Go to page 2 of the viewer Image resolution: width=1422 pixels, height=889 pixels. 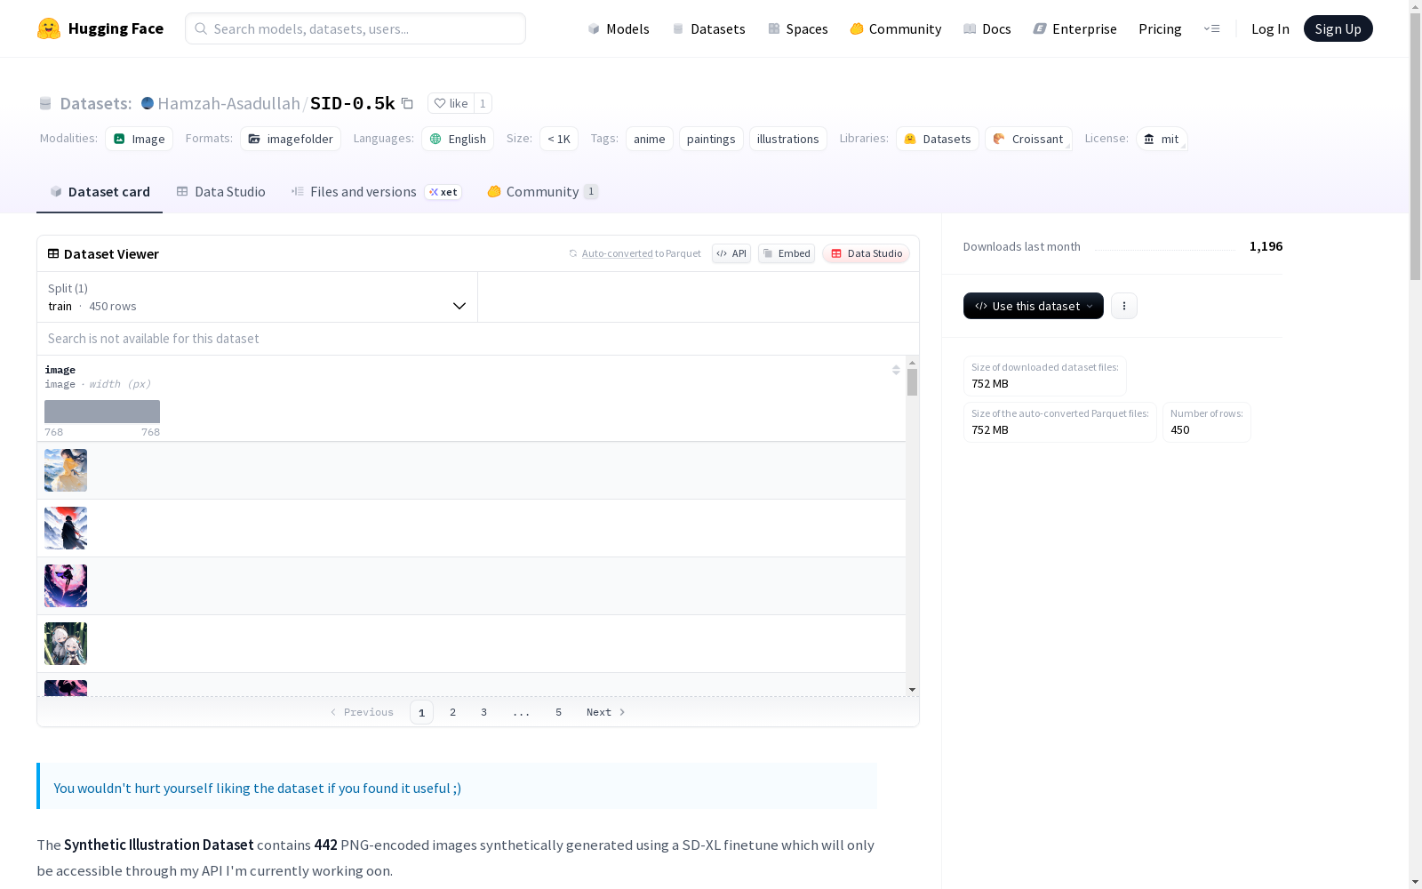(x=453, y=712)
